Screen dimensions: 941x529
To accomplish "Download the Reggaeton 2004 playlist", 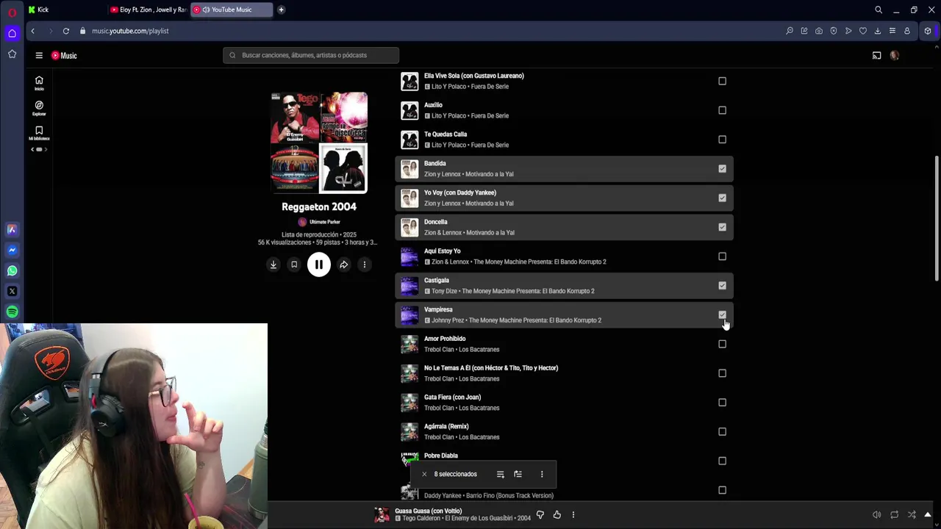I will (x=273, y=264).
